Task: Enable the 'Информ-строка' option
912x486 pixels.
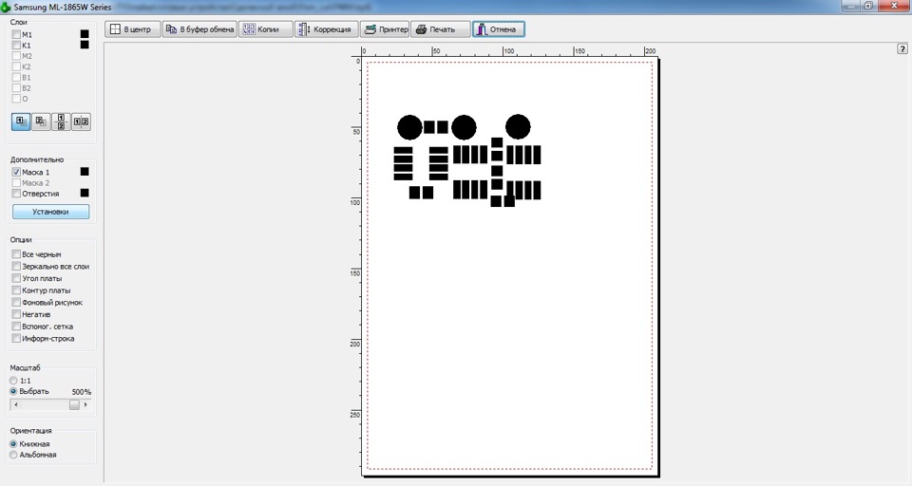Action: point(16,338)
